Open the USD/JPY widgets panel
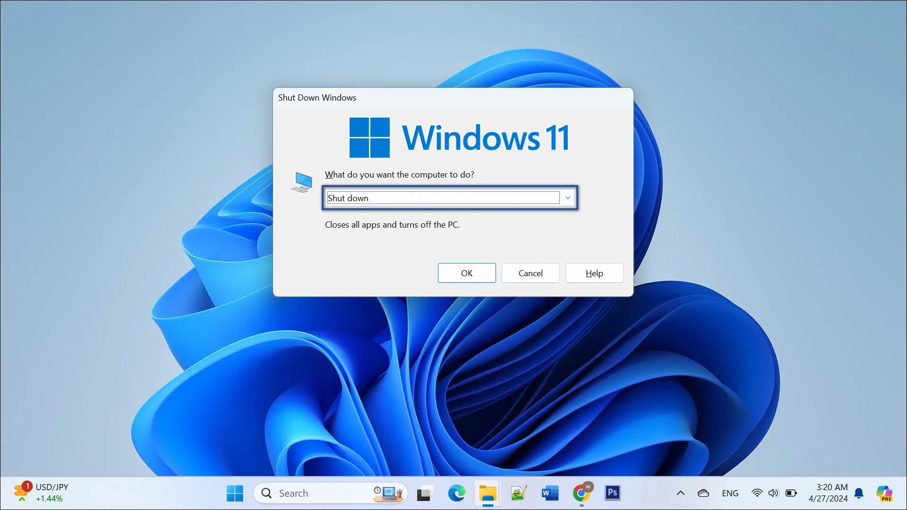This screenshot has height=510, width=907. pyautogui.click(x=42, y=493)
